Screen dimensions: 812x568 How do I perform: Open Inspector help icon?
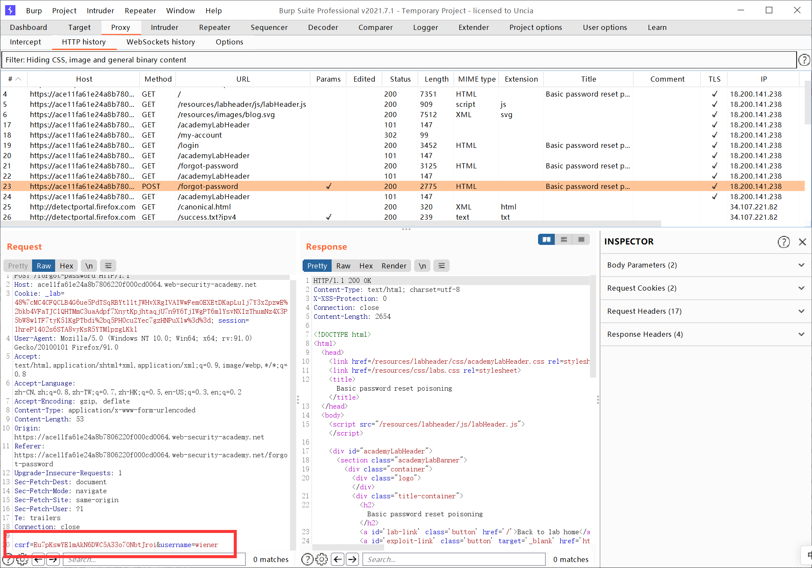click(x=783, y=242)
